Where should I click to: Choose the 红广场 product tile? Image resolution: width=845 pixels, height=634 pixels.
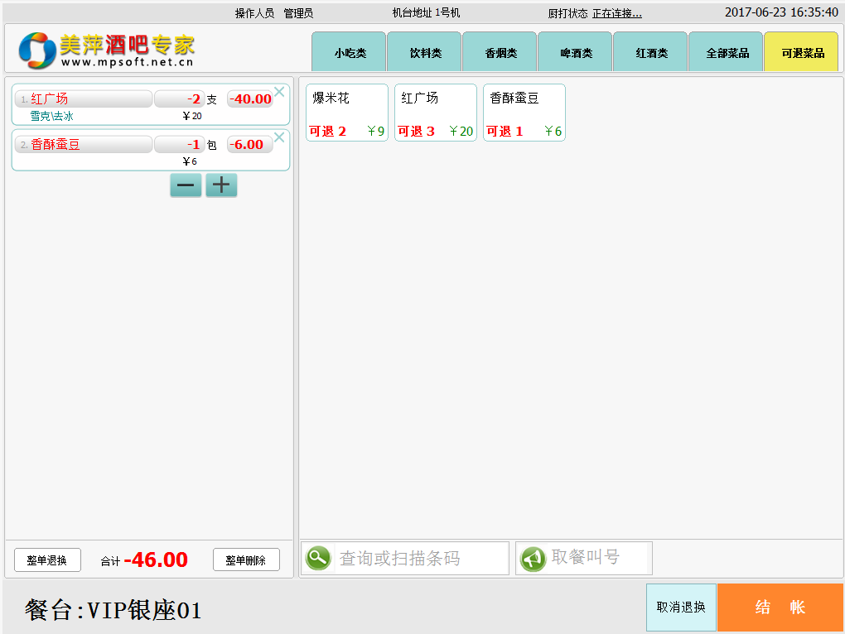coord(435,113)
